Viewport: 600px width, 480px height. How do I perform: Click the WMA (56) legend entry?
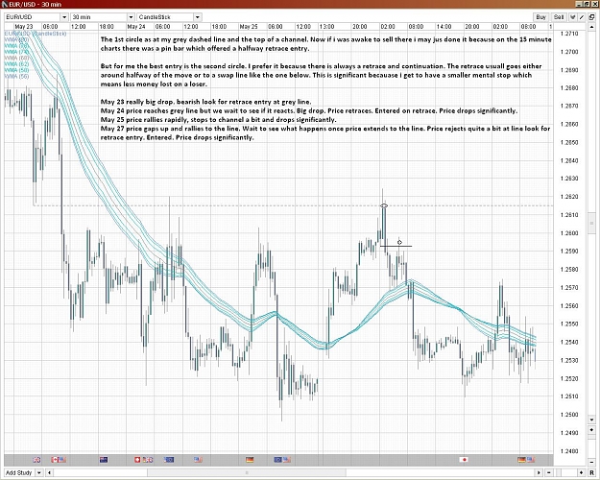[x=16, y=77]
